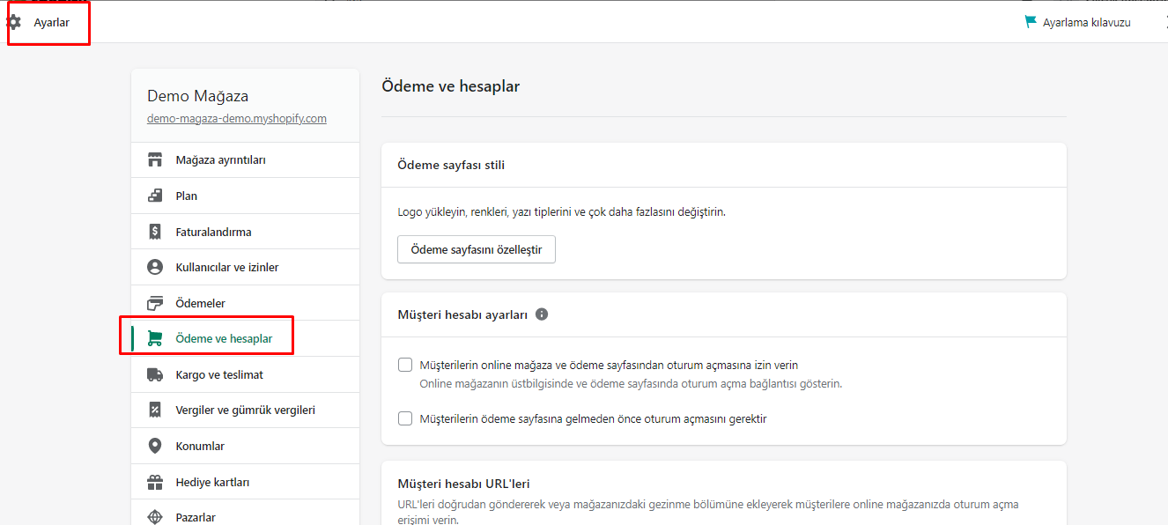Click the Müşteri hesabı URL'leri heading
This screenshot has height=525, width=1168.
coord(463,484)
